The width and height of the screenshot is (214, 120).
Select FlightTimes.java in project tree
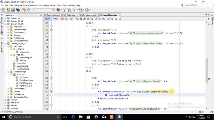click(x=26, y=83)
